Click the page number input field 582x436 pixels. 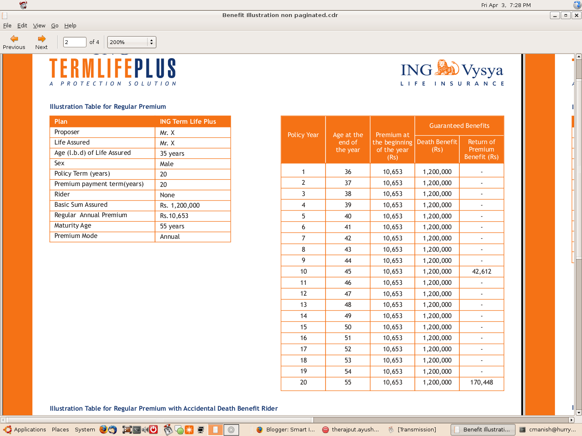pos(75,42)
